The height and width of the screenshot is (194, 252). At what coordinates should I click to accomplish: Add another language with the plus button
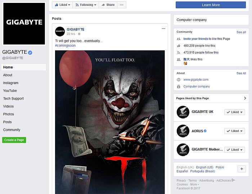[x=242, y=169]
